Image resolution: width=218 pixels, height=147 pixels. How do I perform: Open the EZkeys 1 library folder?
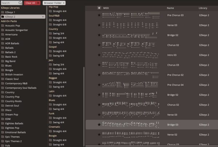pyautogui.click(x=10, y=12)
